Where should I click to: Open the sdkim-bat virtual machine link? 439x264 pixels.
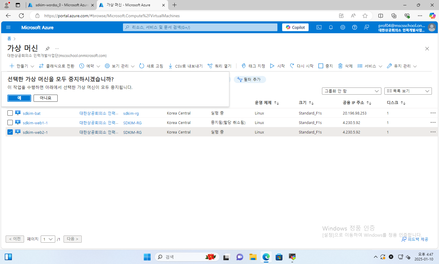(32, 113)
